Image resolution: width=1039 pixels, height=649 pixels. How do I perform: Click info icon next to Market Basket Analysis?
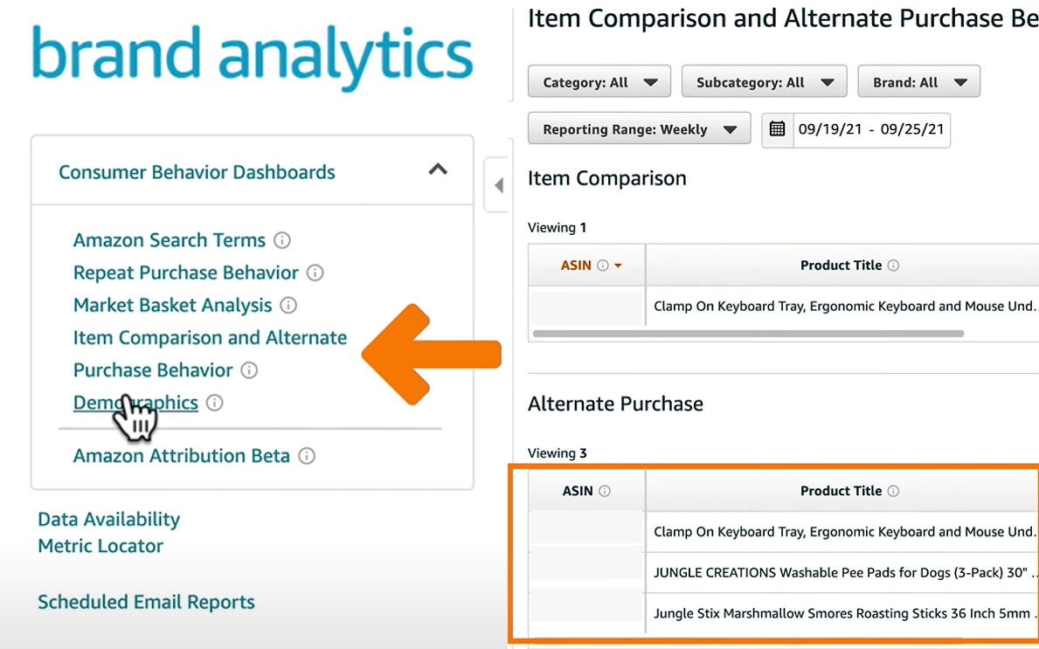[x=288, y=306]
